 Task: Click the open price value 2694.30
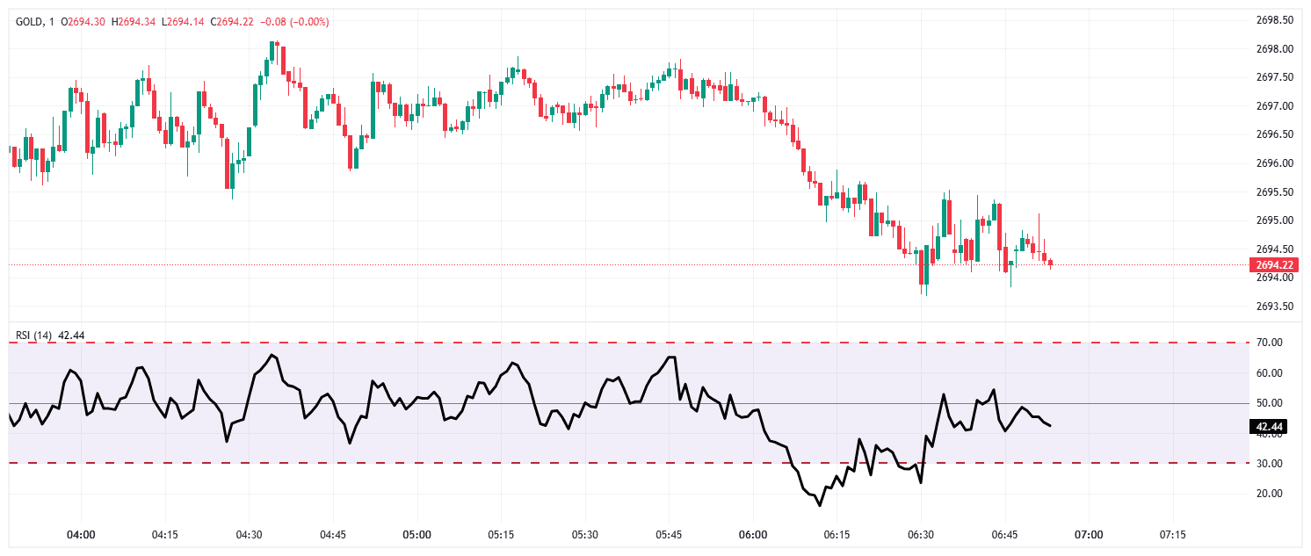click(x=83, y=21)
